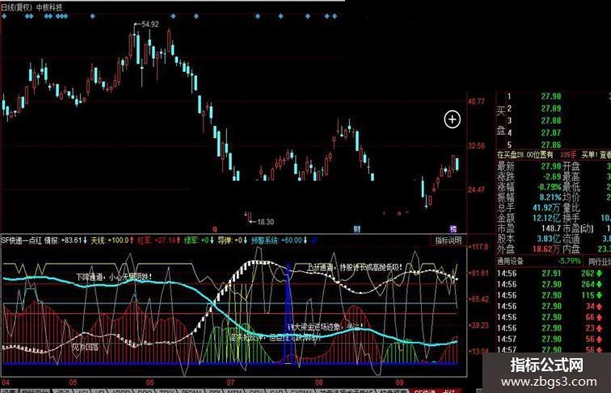
Task: Select the tick row with volume 66
Action: coord(553,317)
